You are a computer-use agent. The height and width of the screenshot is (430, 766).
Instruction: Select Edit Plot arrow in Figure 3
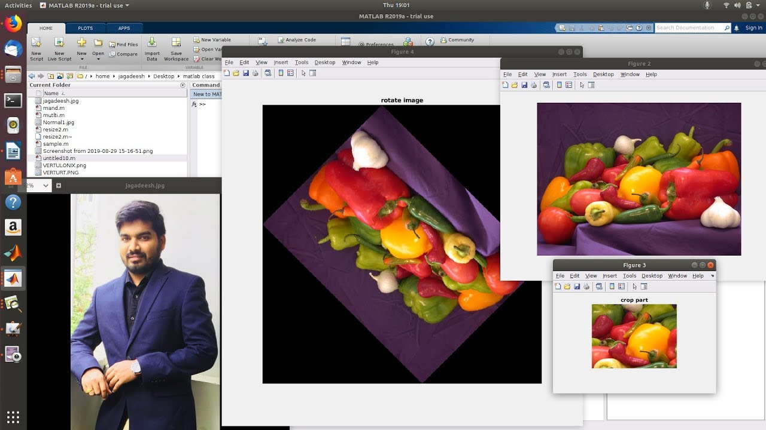coord(634,287)
